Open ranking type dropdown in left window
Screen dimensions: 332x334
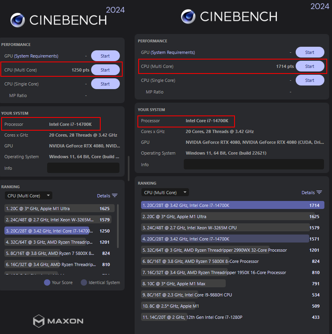pos(28,195)
